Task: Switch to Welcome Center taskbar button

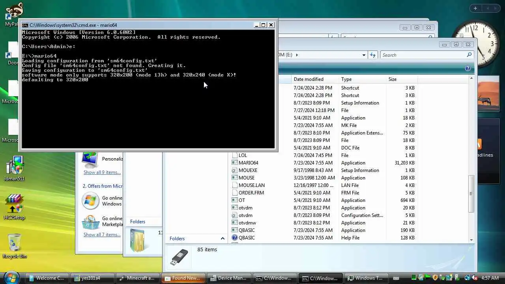Action: pyautogui.click(x=47, y=278)
